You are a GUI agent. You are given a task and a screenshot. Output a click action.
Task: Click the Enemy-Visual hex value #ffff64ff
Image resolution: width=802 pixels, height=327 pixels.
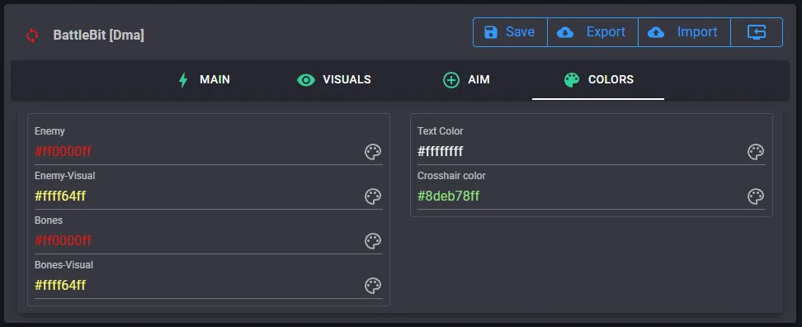(x=60, y=197)
